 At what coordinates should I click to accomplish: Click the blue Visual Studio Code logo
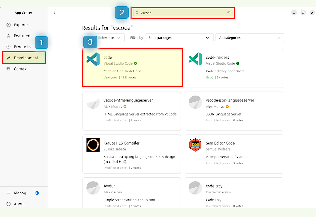93,59
